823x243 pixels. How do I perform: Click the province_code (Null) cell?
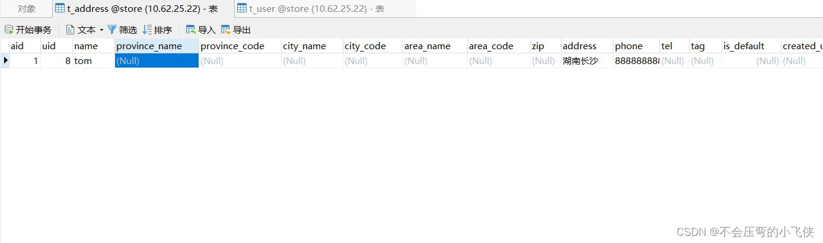coord(240,60)
